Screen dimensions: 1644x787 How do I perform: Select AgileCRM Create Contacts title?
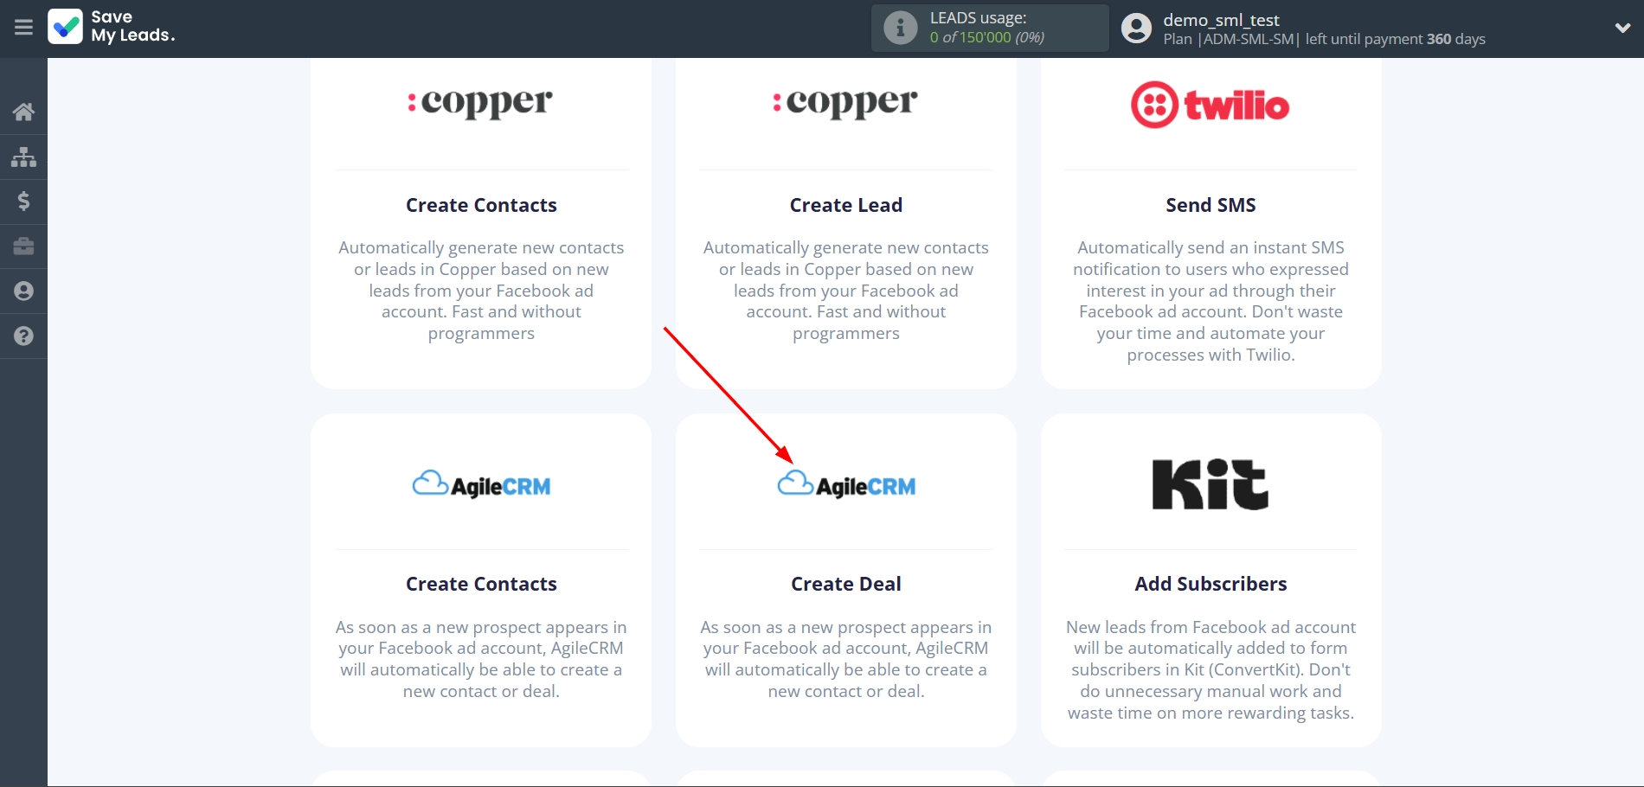481,584
